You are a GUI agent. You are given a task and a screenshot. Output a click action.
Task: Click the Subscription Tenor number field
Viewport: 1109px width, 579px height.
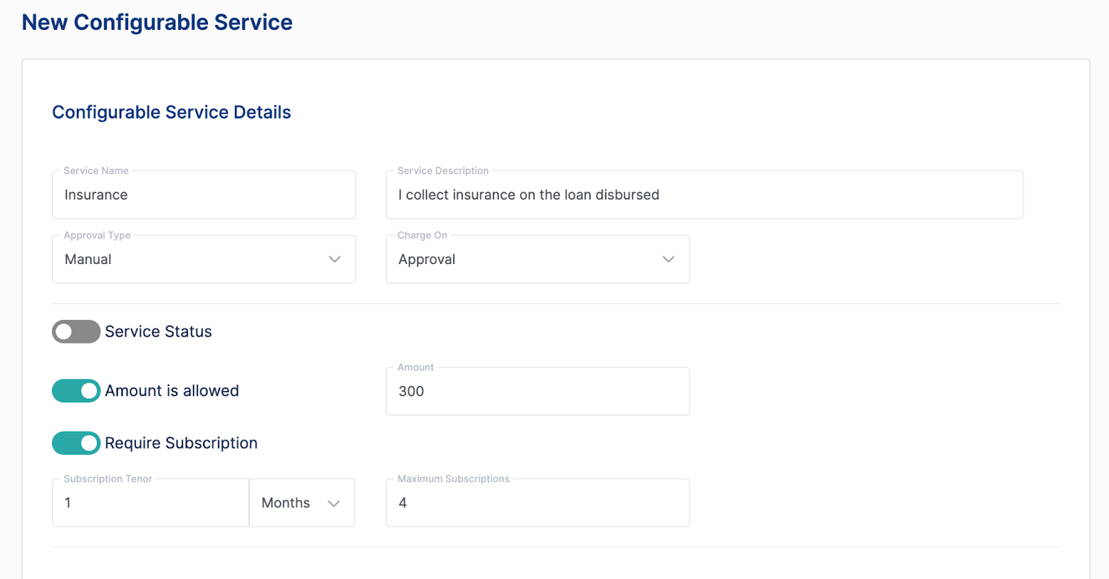150,503
